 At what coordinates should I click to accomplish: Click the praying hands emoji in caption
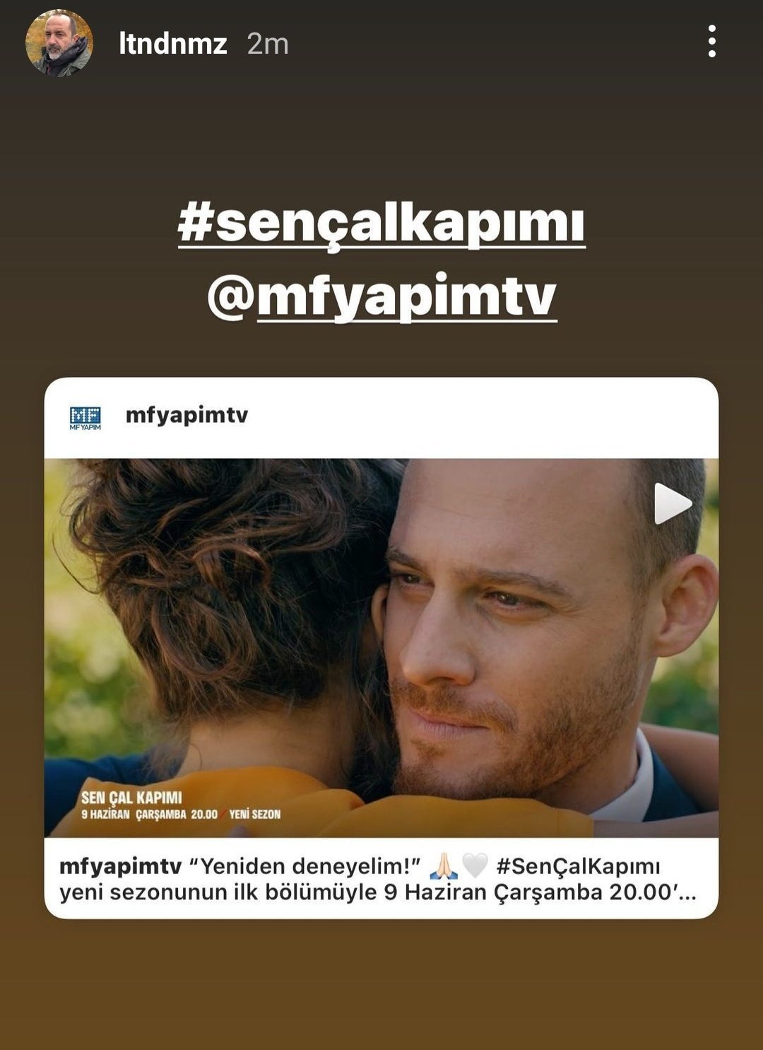coord(444,865)
